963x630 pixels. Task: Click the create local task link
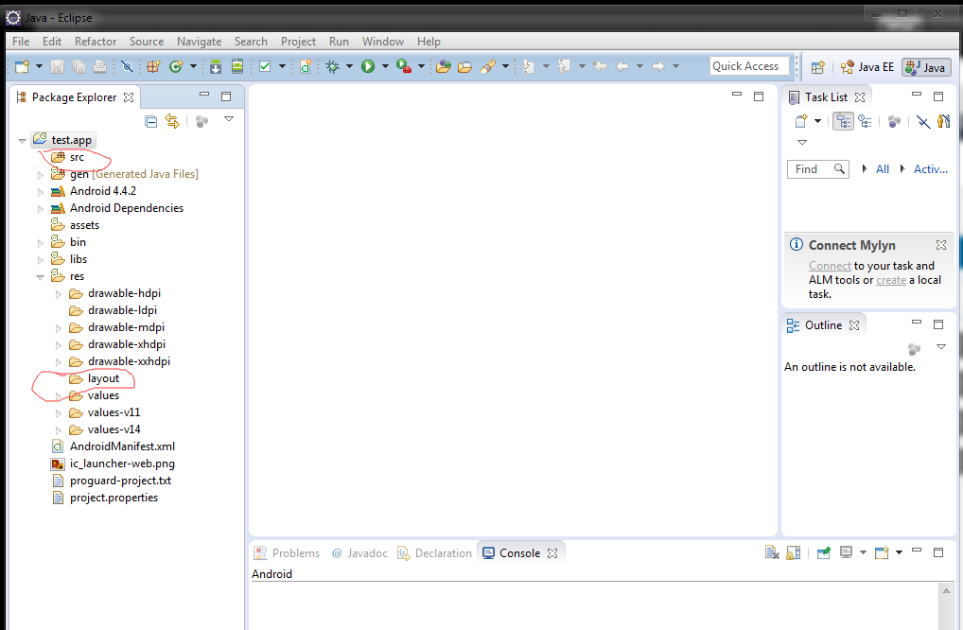click(891, 280)
